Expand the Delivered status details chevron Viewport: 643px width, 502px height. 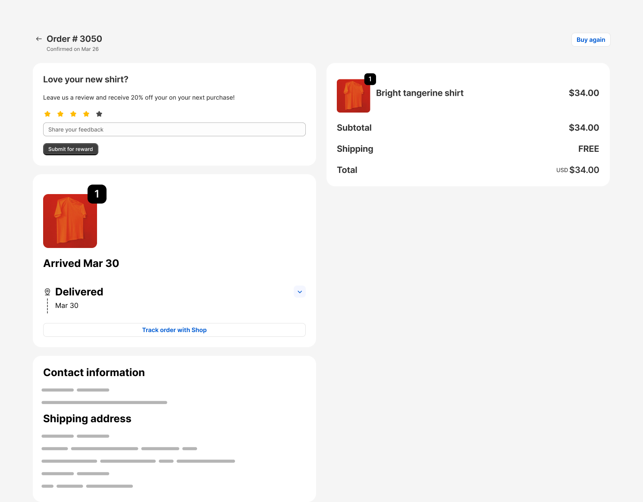pyautogui.click(x=300, y=292)
